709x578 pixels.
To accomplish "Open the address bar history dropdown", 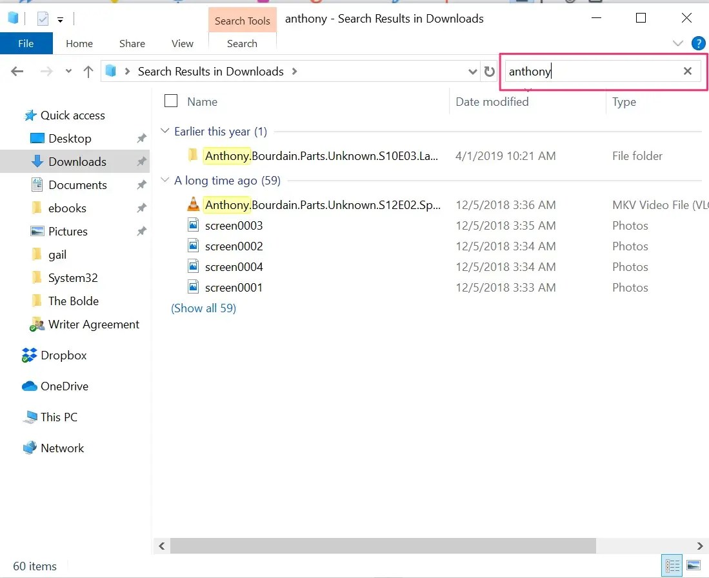I will tap(472, 72).
